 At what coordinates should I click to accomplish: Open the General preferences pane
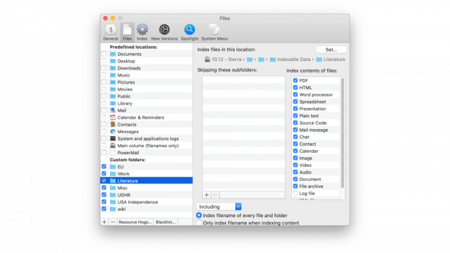click(x=111, y=32)
